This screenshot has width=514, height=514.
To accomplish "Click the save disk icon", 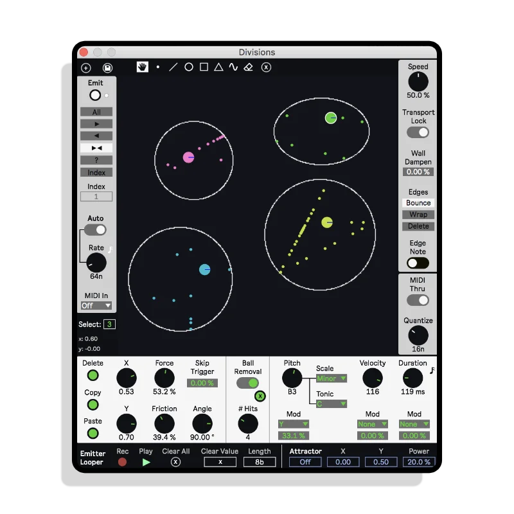I will [107, 68].
